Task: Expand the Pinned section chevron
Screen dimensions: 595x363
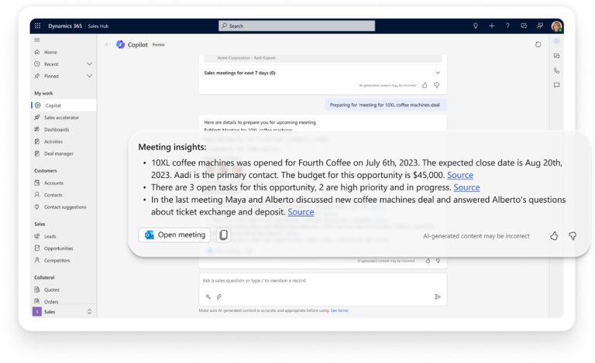Action: tap(89, 76)
